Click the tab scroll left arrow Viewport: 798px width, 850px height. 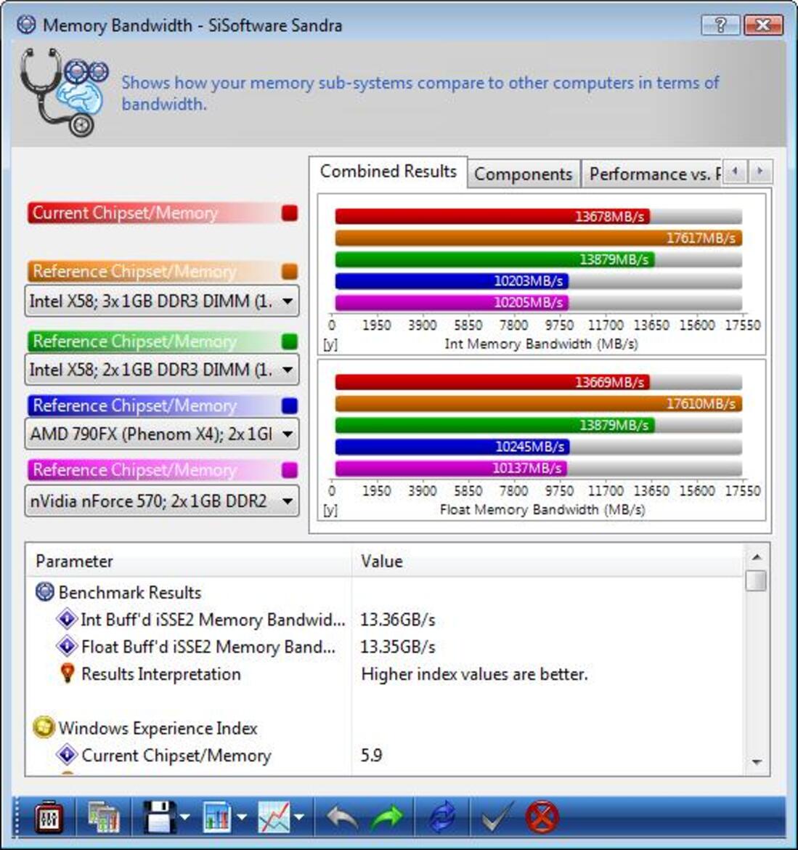[735, 172]
